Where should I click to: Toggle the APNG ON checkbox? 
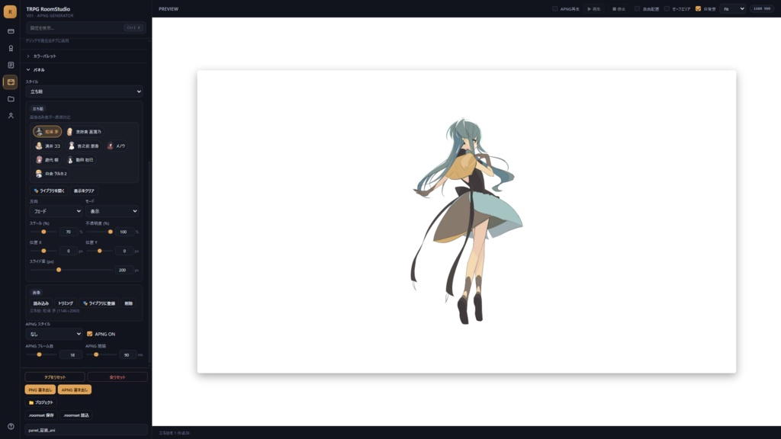point(90,334)
